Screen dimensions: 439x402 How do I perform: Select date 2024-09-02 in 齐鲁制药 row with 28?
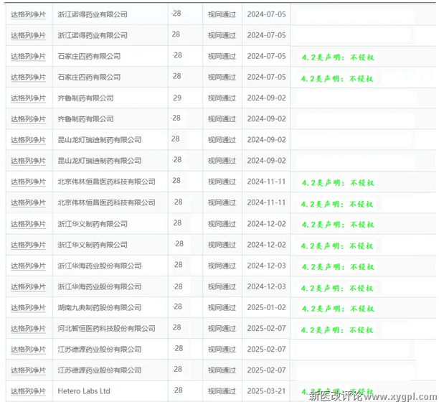click(x=266, y=119)
